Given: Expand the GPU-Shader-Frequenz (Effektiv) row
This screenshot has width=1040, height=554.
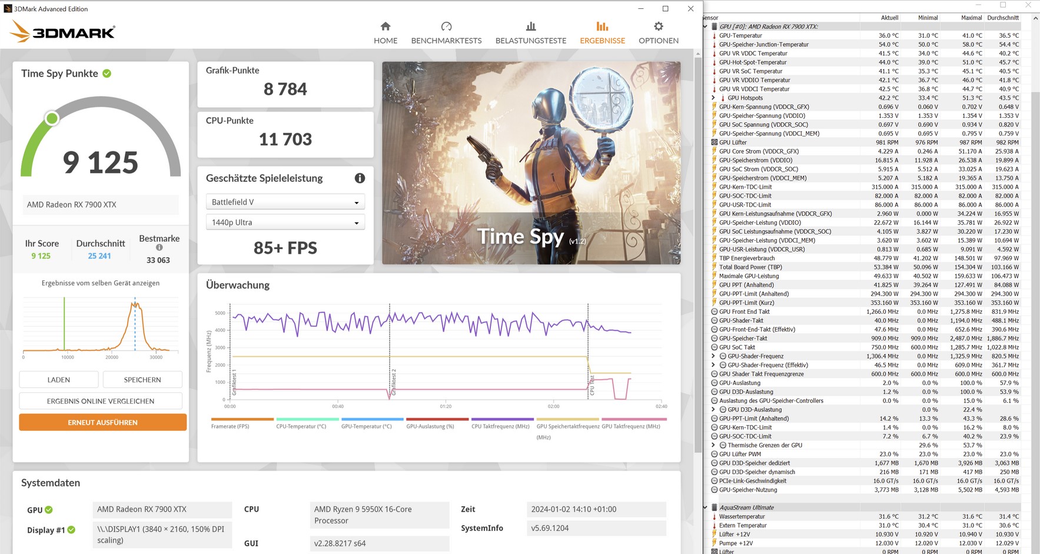Looking at the screenshot, I should (x=713, y=365).
